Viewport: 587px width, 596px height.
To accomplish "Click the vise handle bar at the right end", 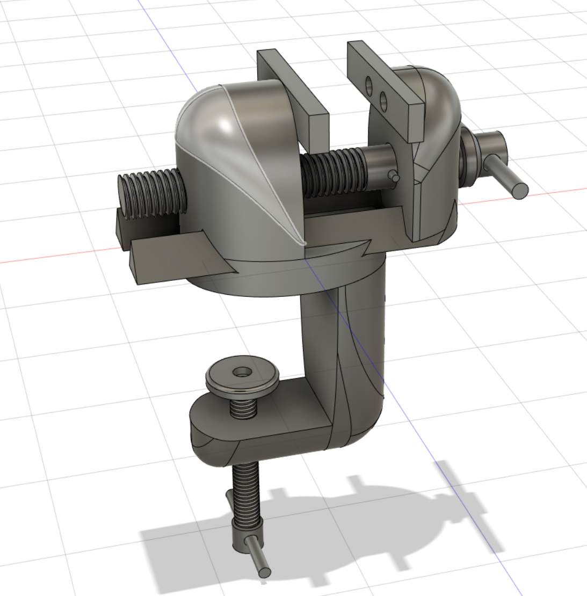I will point(508,177).
